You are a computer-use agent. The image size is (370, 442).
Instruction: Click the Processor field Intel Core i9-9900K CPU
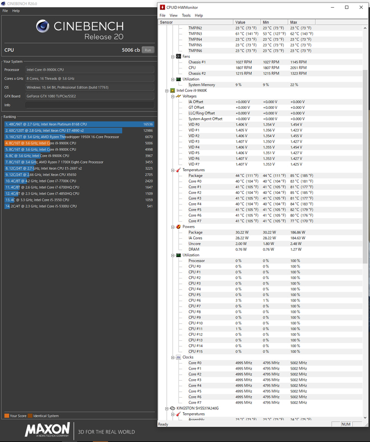pyautogui.click(x=89, y=70)
